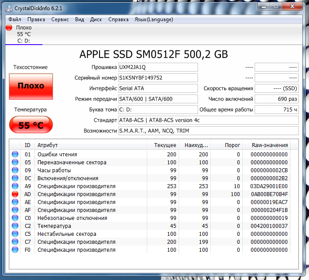This screenshot has width=309, height=280.
Task: Click blue orb beside Переназначенные сектора
Action: tap(15, 163)
